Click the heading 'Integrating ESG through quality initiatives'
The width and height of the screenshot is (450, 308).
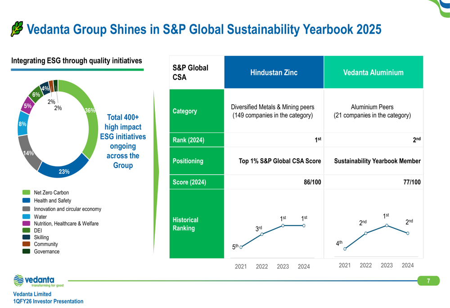pos(76,61)
